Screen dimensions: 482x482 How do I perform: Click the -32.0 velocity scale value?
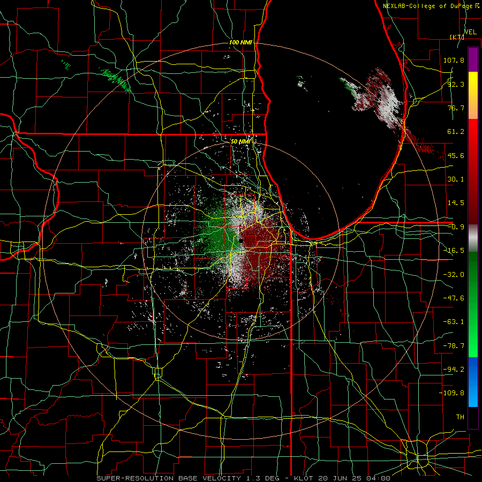tap(454, 275)
